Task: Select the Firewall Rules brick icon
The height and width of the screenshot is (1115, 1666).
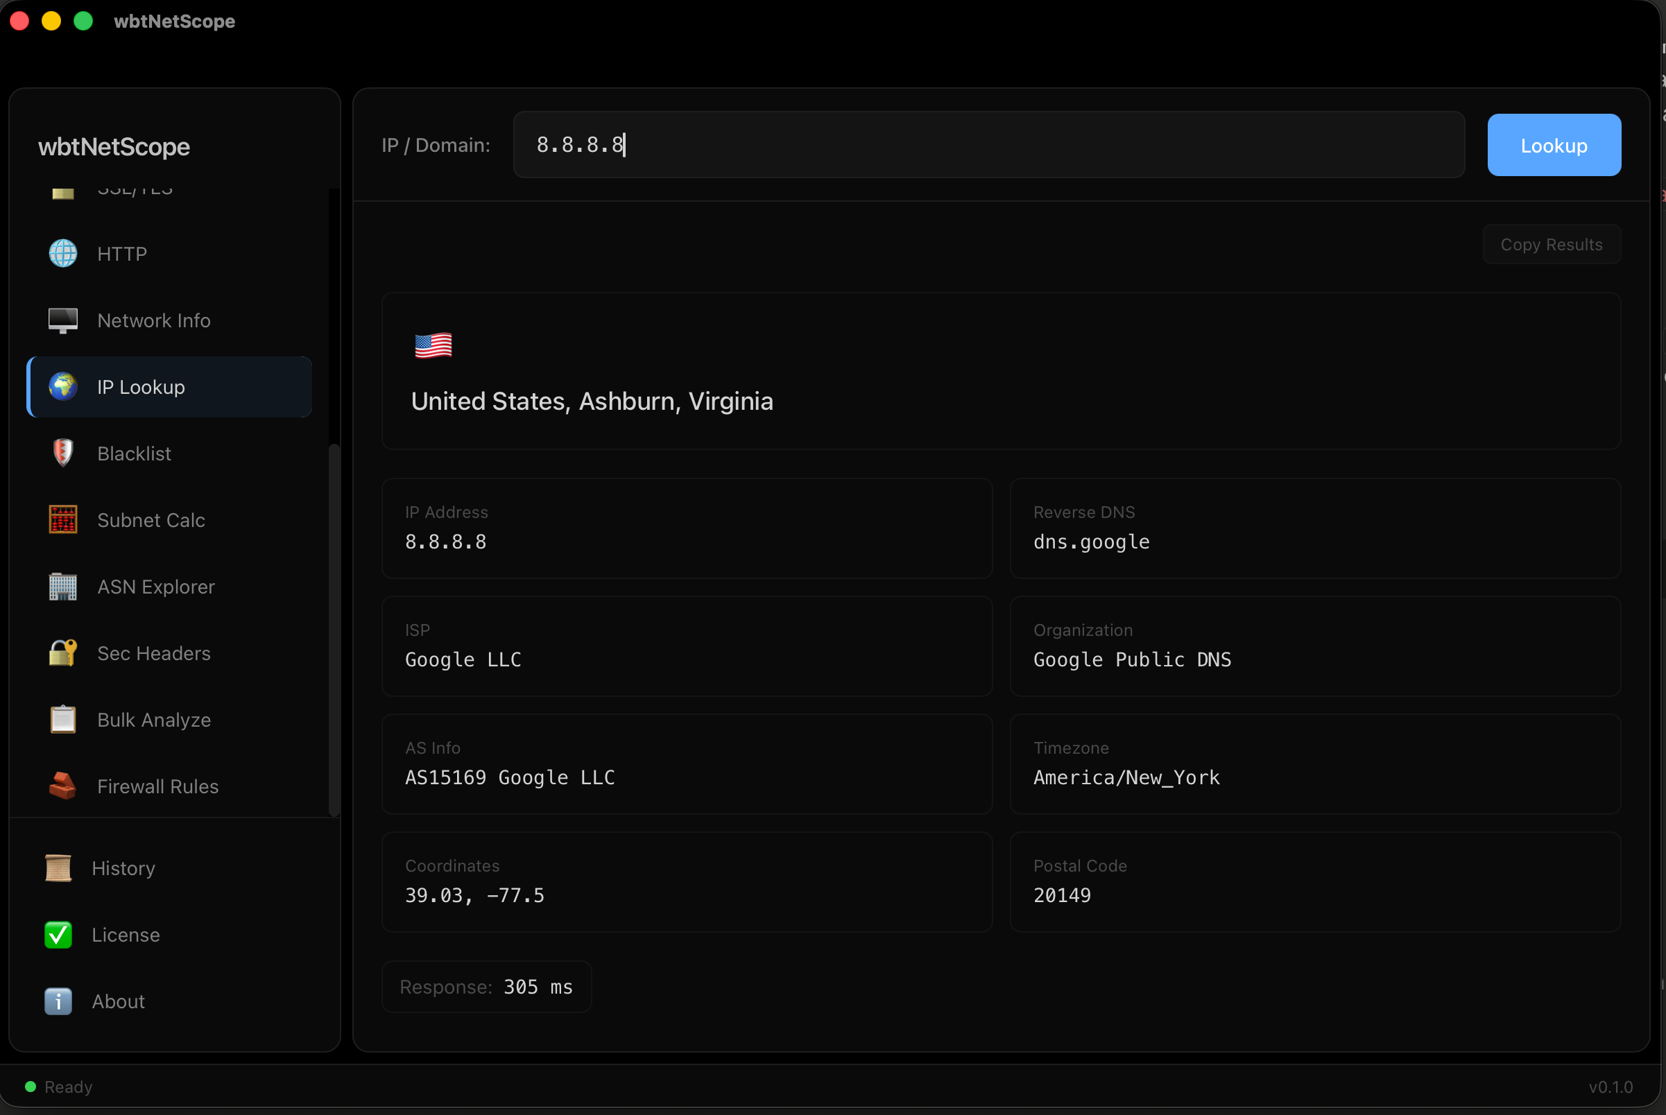Action: (x=62, y=786)
